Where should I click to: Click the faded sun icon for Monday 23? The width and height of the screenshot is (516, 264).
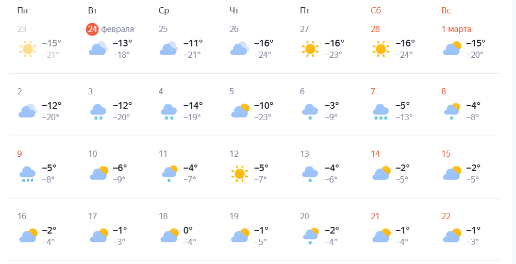tap(27, 49)
